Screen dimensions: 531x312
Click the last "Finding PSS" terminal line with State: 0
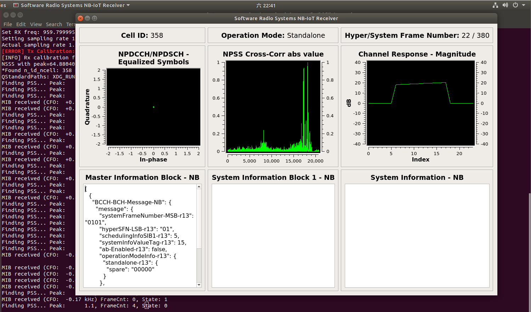tap(84, 306)
